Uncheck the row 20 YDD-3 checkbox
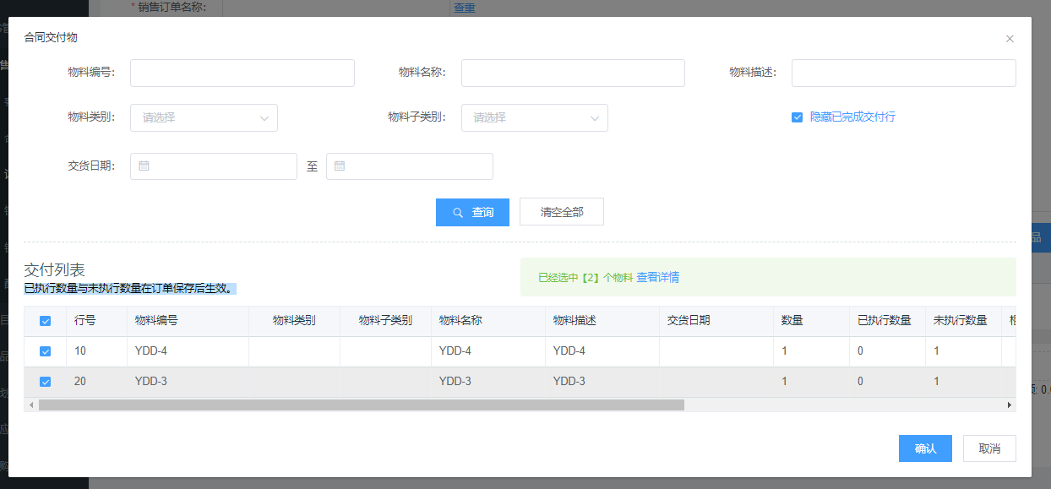1051x489 pixels. coord(46,382)
